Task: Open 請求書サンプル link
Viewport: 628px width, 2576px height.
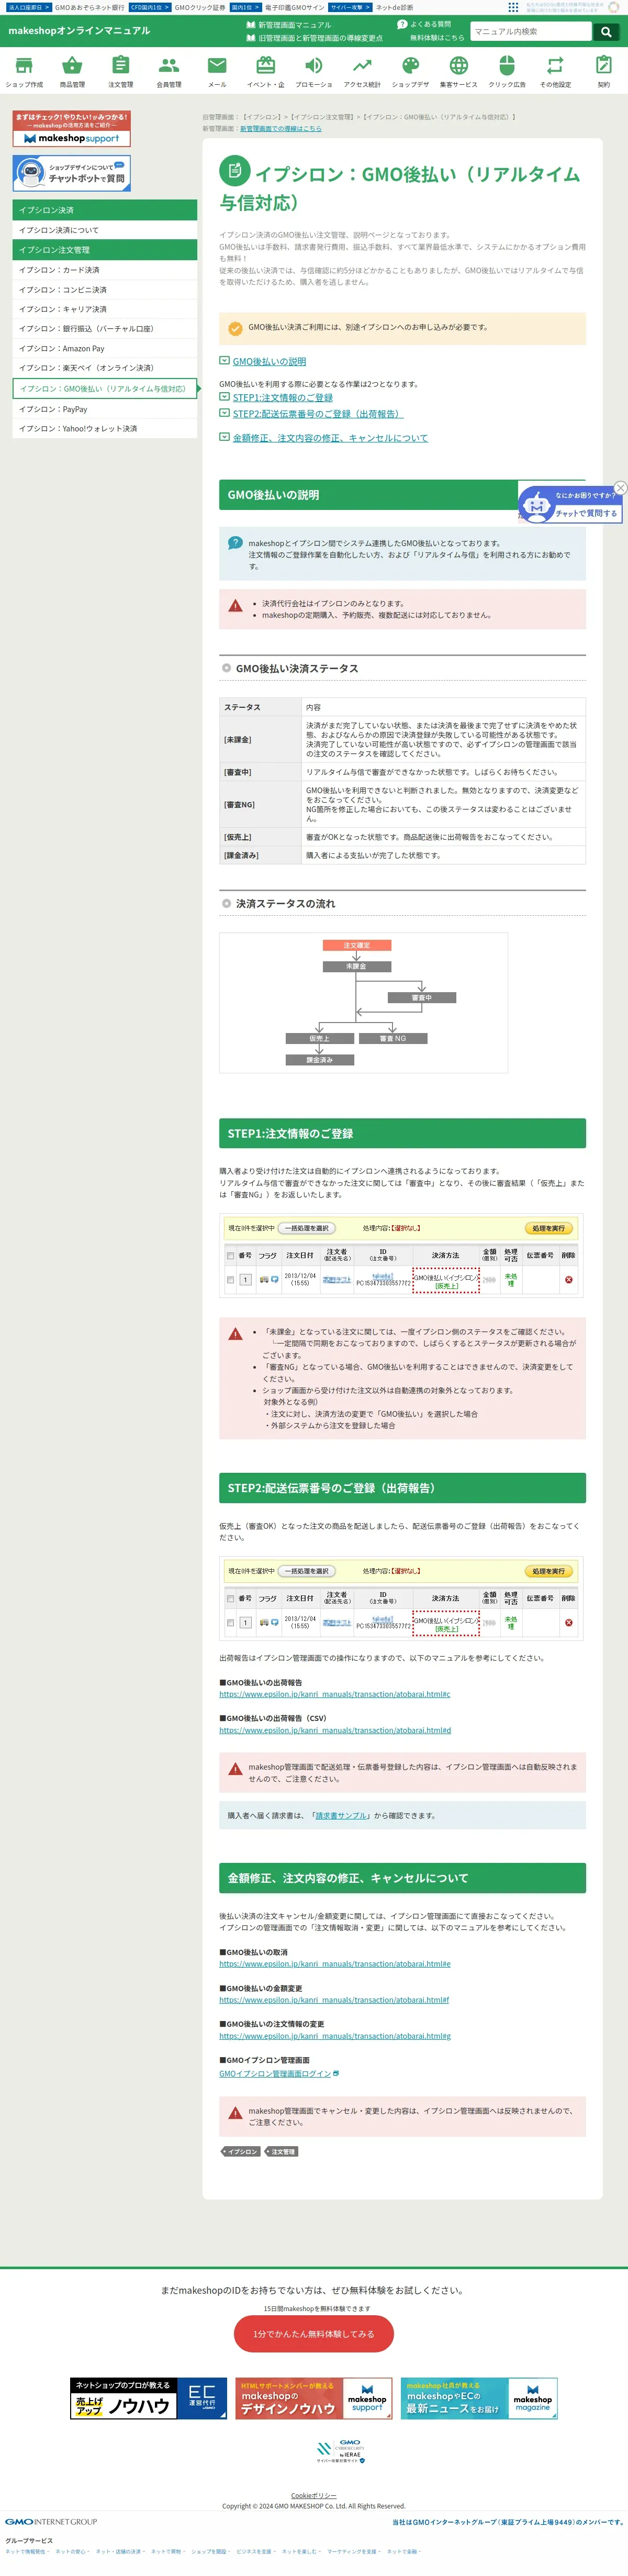Action: click(x=341, y=1816)
